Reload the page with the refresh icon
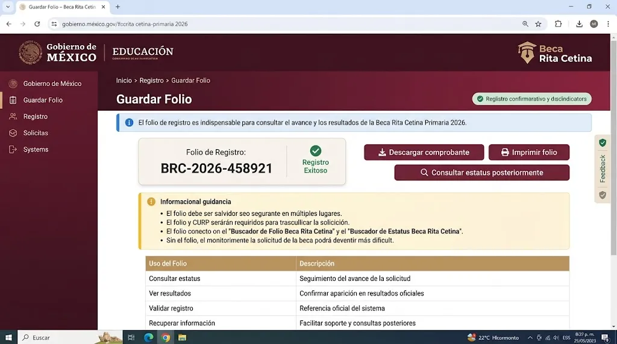617x344 pixels. pos(37,24)
